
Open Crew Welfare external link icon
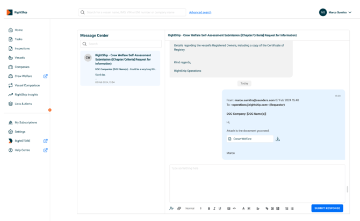click(x=46, y=76)
